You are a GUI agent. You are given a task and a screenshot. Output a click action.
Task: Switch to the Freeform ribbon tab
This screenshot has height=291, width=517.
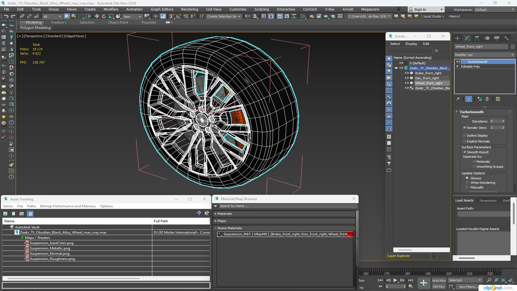pos(58,22)
